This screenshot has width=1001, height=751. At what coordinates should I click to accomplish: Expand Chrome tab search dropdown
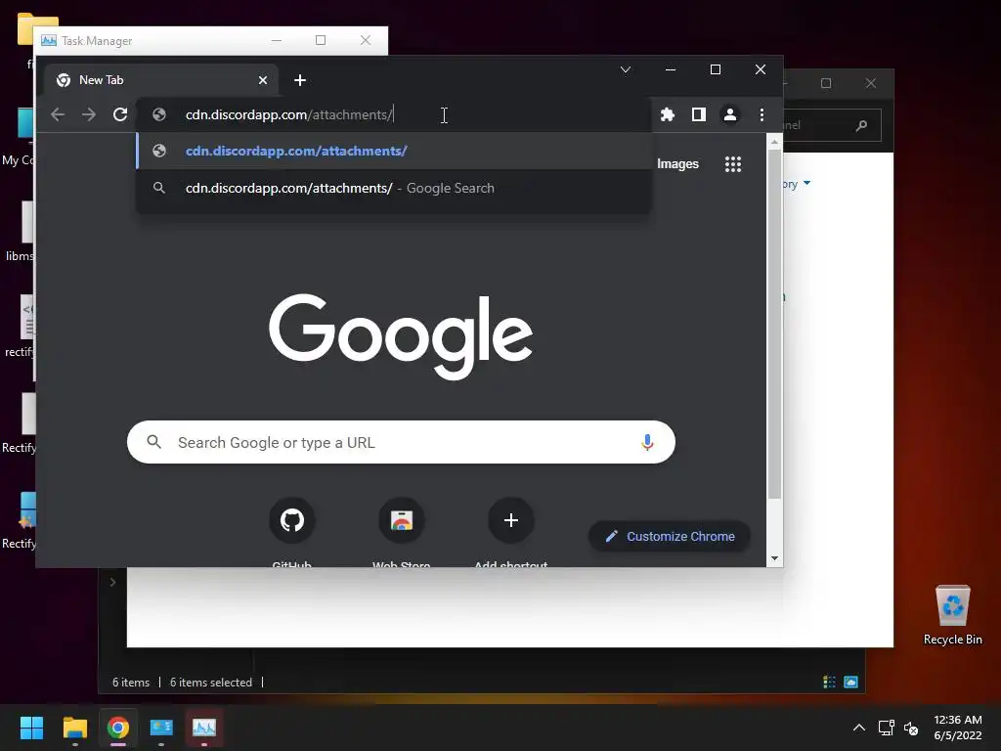[x=626, y=69]
